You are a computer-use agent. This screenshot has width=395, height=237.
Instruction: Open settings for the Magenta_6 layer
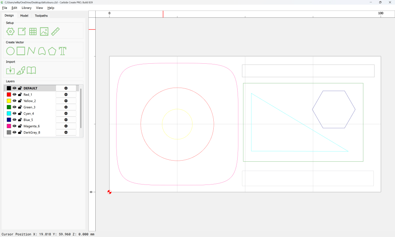(x=66, y=126)
